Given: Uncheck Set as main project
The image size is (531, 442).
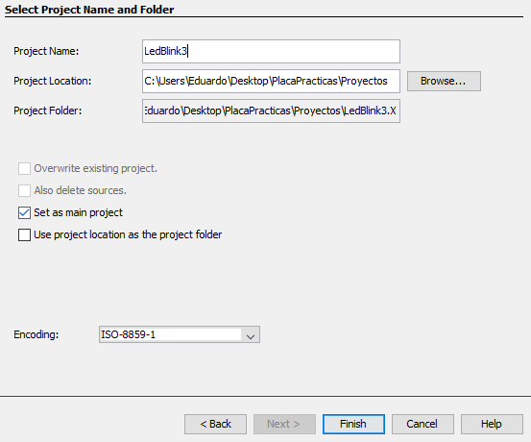Looking at the screenshot, I should pyautogui.click(x=24, y=212).
